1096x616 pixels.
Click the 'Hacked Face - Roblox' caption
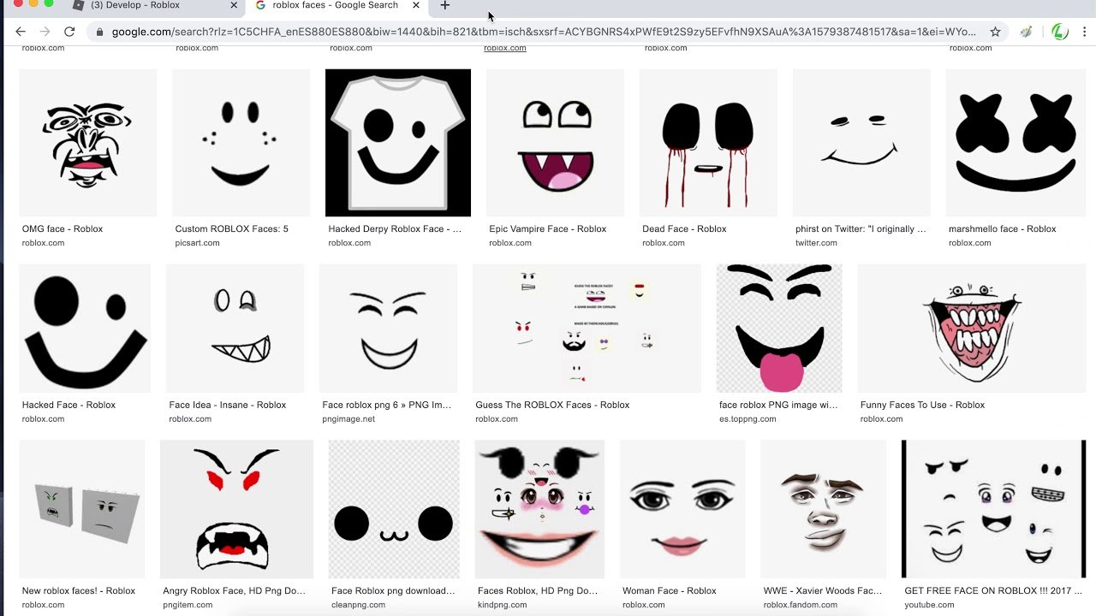[x=68, y=406]
